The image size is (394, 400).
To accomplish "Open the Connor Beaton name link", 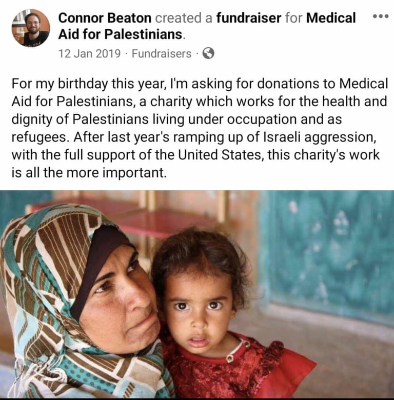I will pyautogui.click(x=105, y=18).
